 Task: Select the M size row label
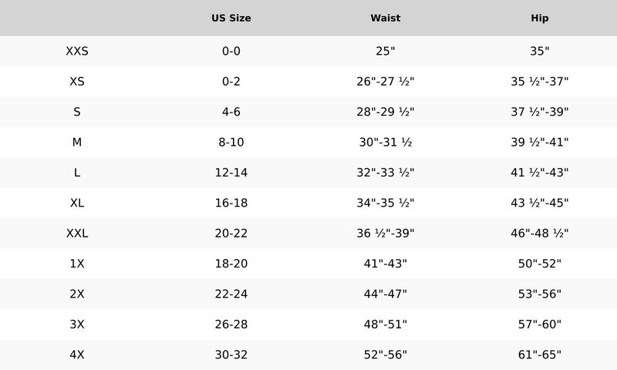[x=77, y=142]
